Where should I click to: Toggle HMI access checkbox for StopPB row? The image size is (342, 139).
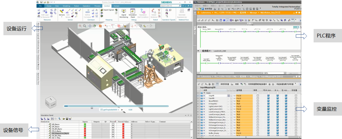[x=268, y=96]
